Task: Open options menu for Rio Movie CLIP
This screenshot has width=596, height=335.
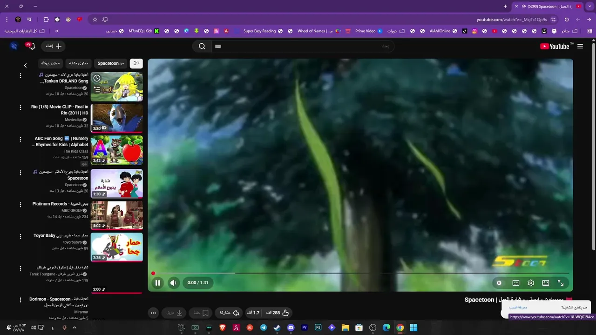Action: [20, 107]
